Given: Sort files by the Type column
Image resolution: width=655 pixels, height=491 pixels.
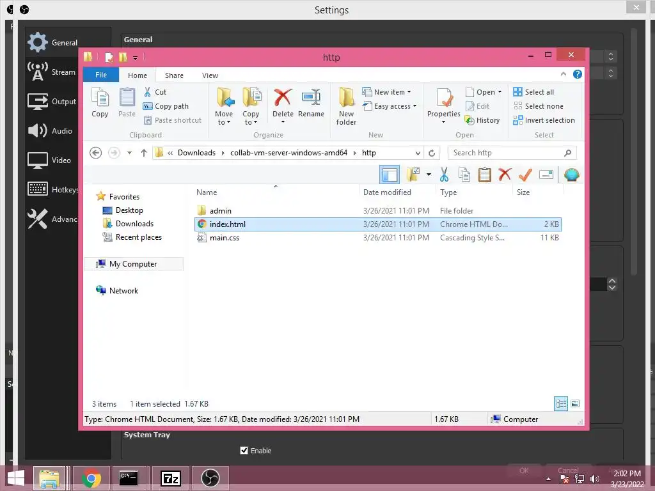Looking at the screenshot, I should click(448, 192).
